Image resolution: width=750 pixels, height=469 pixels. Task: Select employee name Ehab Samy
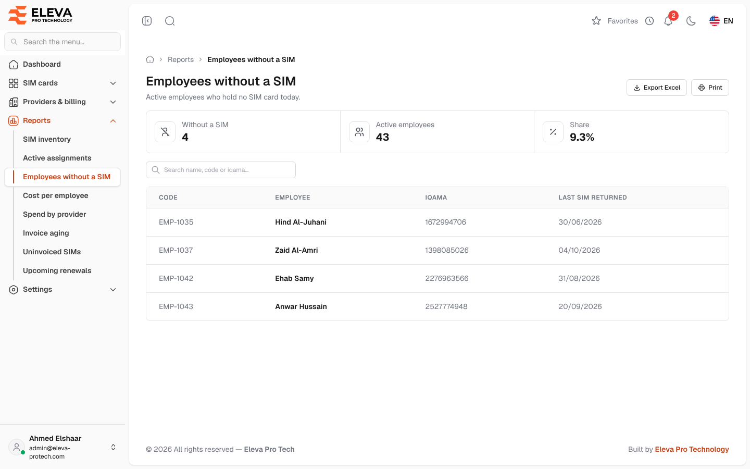[x=294, y=278]
